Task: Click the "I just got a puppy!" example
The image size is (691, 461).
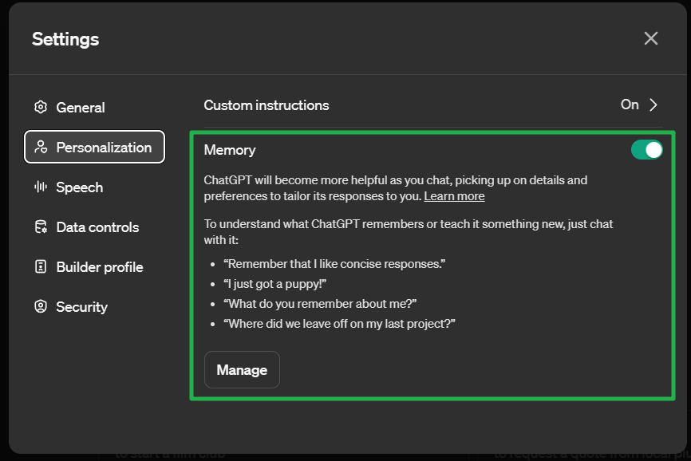Action: [x=274, y=284]
